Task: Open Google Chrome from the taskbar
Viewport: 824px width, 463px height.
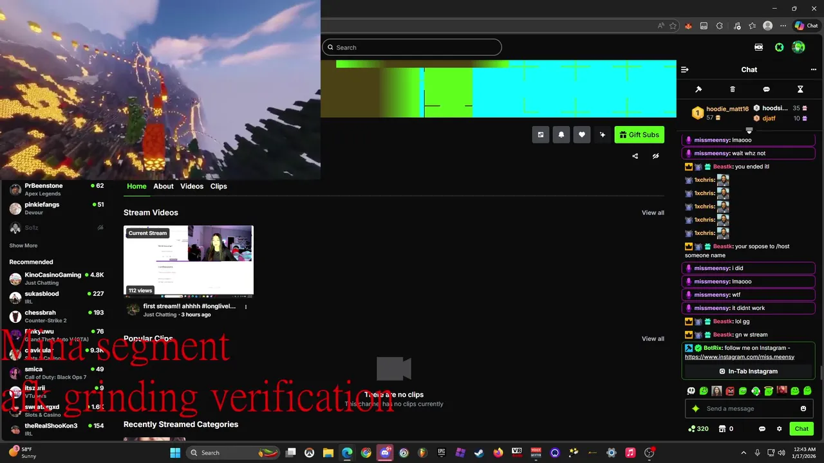Action: pos(366,453)
